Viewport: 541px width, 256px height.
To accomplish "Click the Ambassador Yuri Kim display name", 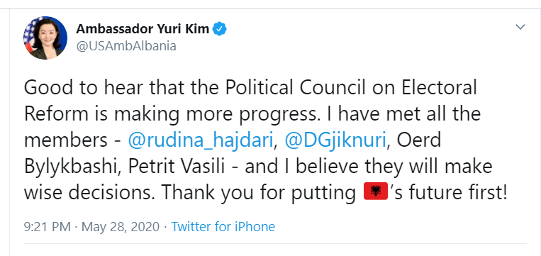I will point(143,28).
